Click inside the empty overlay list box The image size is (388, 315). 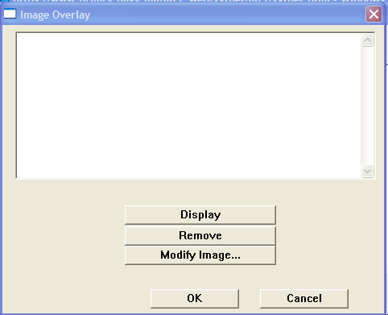pyautogui.click(x=188, y=106)
